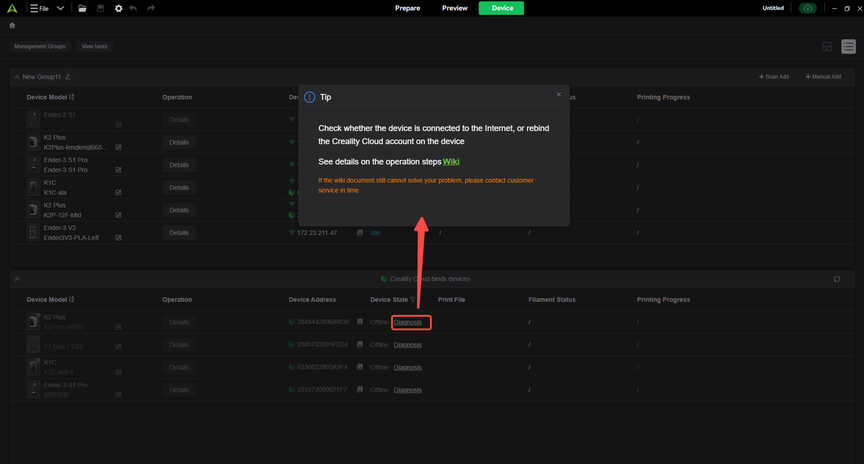Edit name of Ender3V3-PLA-Left device
Viewport: 864px width, 464px height.
pos(118,238)
